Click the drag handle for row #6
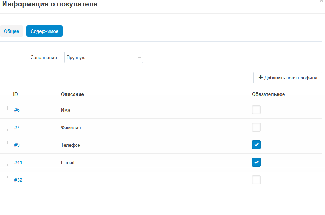 click(6, 110)
